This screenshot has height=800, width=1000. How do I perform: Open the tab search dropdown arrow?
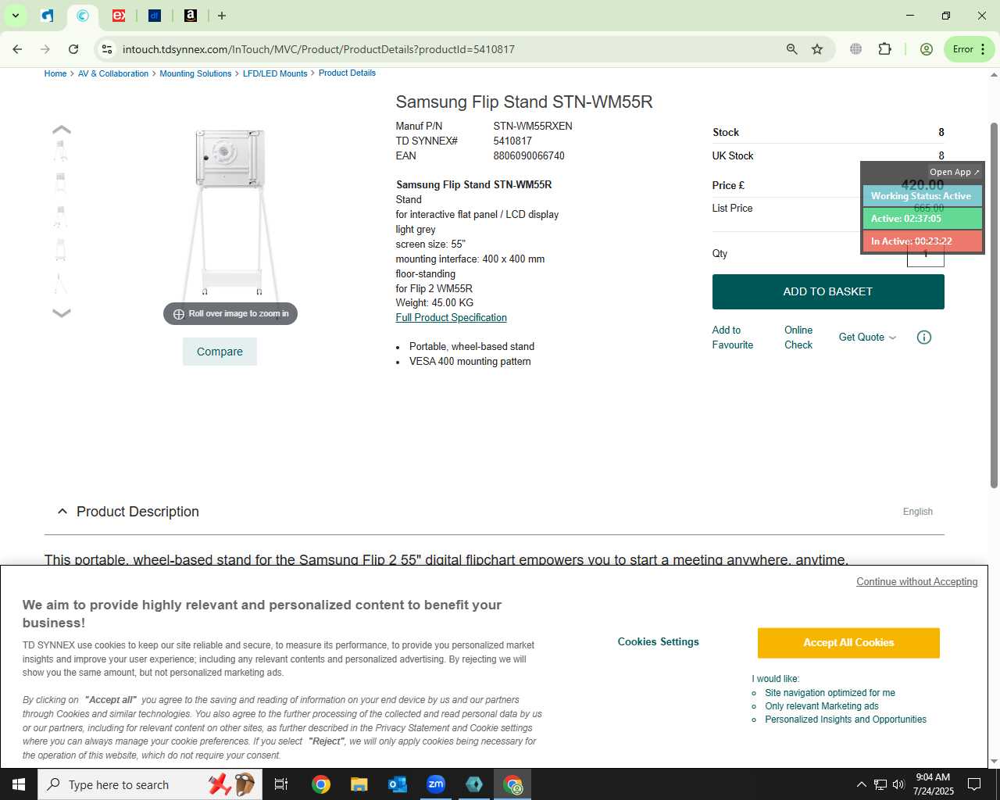click(x=15, y=16)
